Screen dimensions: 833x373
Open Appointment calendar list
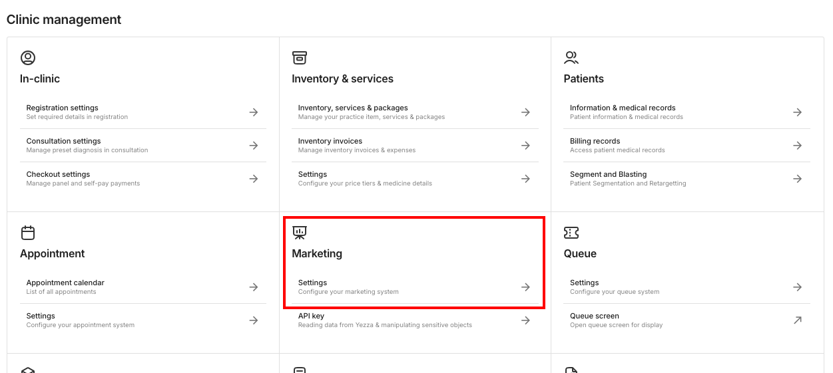pyautogui.click(x=143, y=287)
